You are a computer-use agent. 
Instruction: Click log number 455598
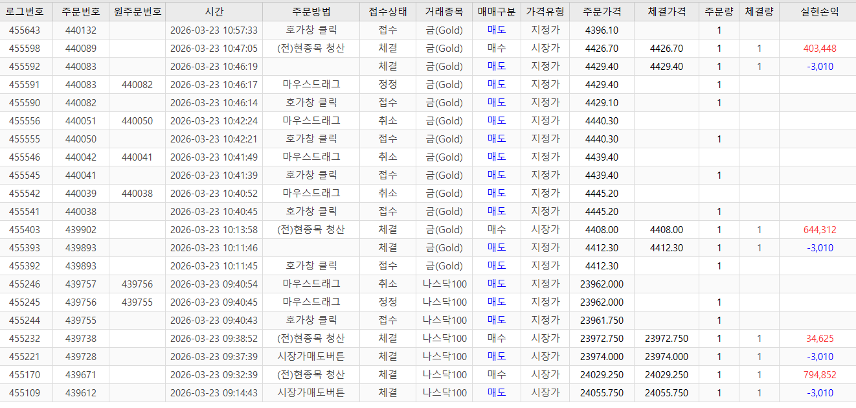point(25,49)
